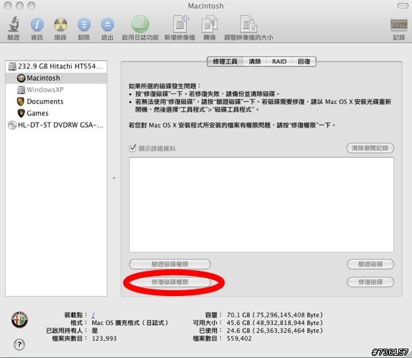Select the Games volume
This screenshot has height=358, width=412.
pyautogui.click(x=56, y=113)
